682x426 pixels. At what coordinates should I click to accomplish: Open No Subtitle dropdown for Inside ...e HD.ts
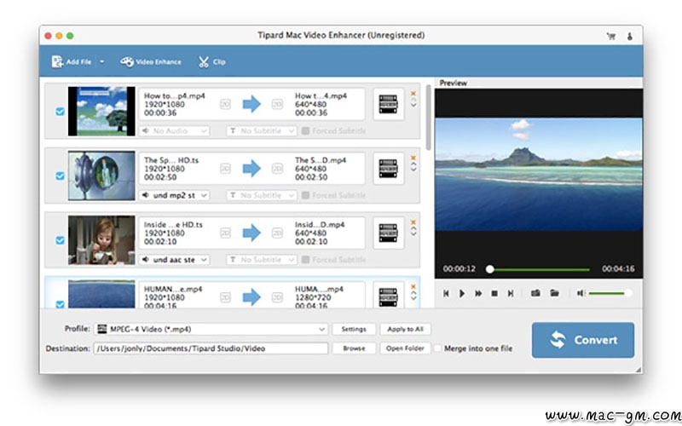[x=262, y=260]
